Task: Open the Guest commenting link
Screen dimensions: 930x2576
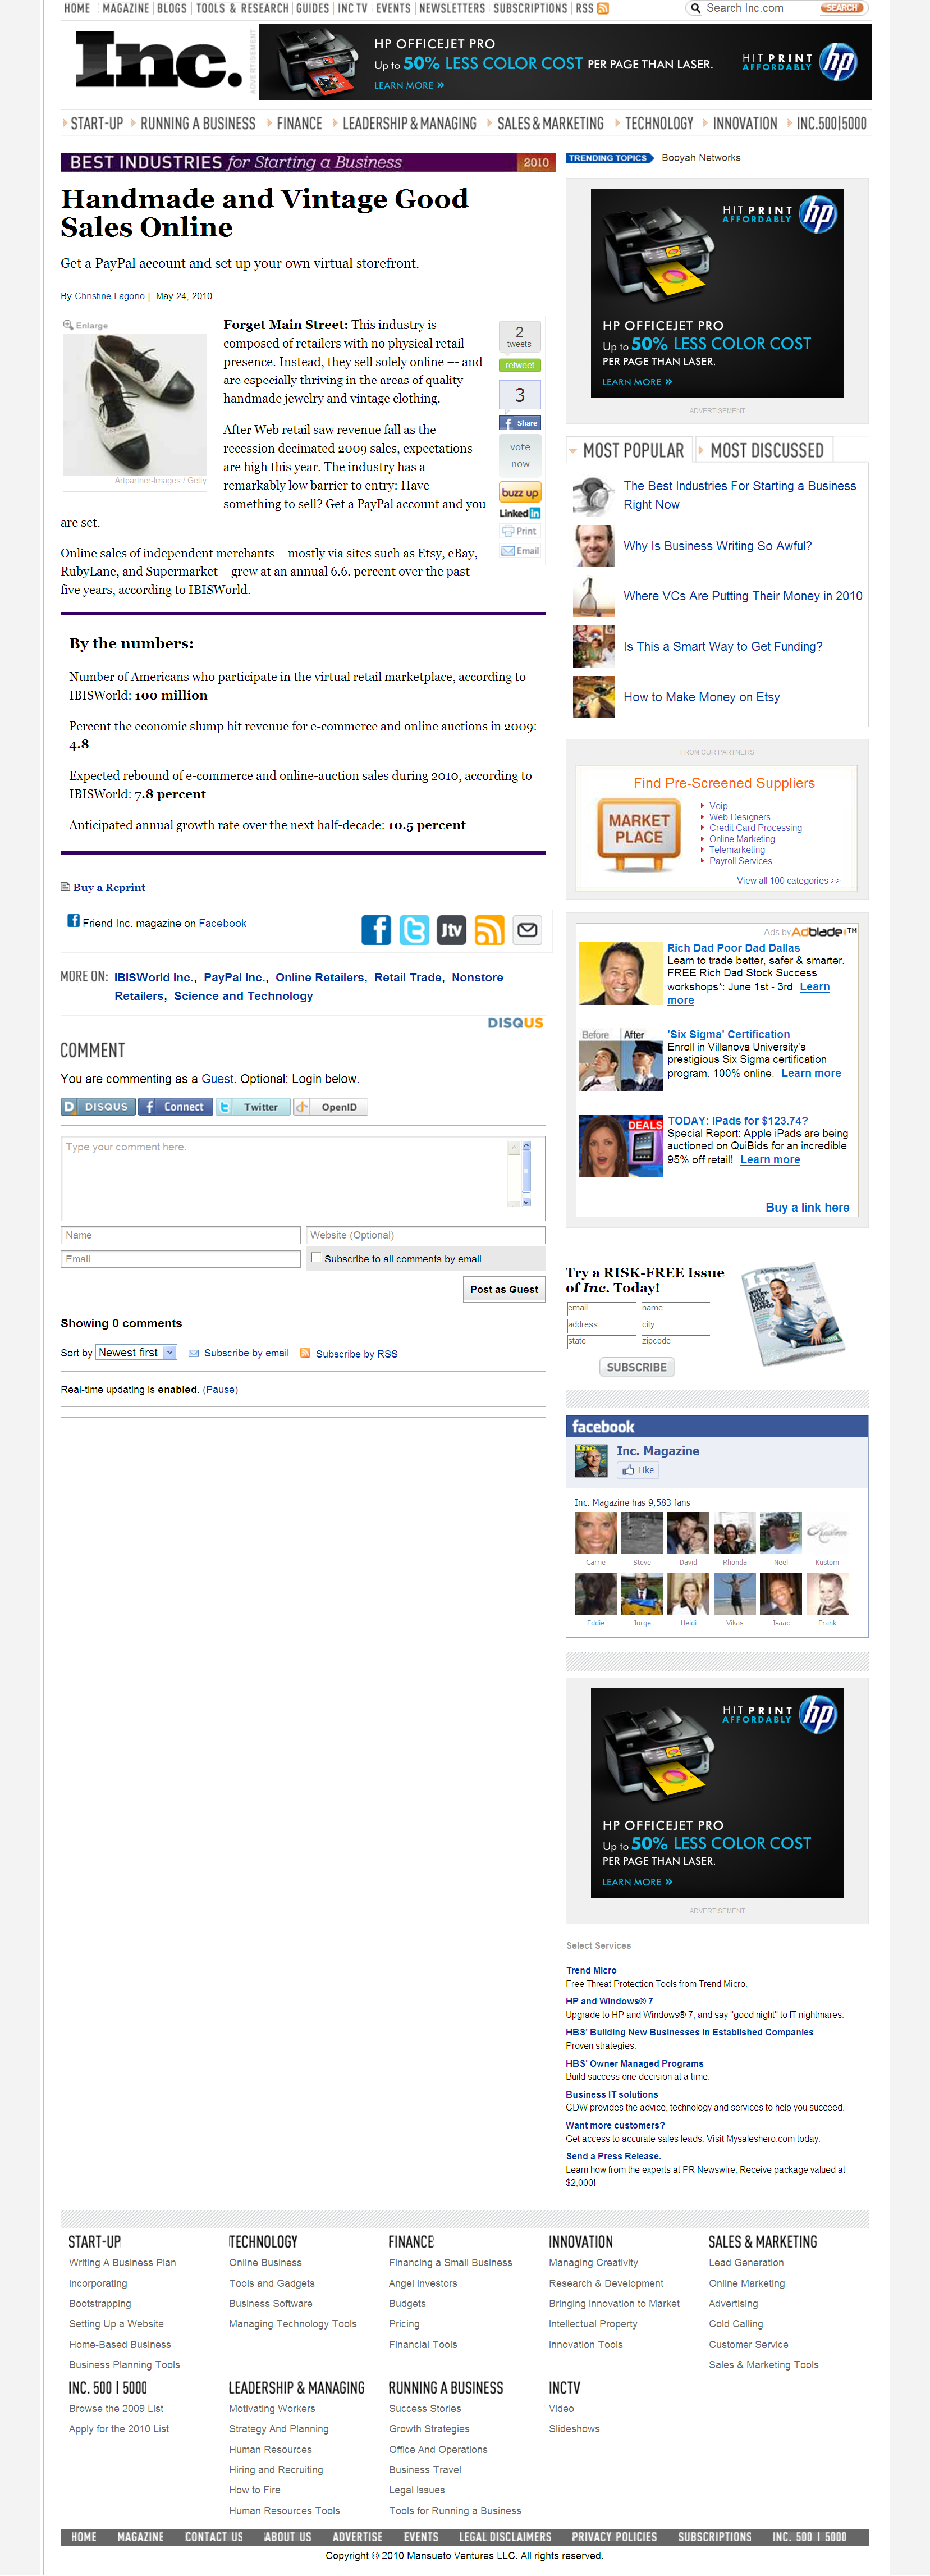Action: tap(217, 1079)
